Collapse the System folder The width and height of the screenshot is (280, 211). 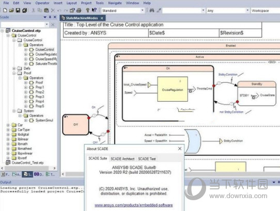pyautogui.click(x=14, y=111)
